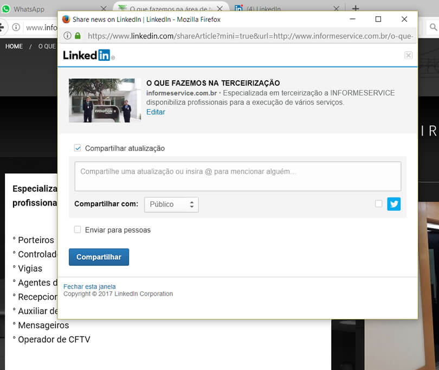Click the LinkedIn logo in share dialog
This screenshot has width=439, height=370.
coord(89,55)
